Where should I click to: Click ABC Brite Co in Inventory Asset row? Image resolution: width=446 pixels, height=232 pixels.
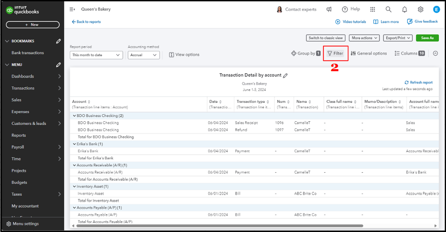click(x=305, y=194)
